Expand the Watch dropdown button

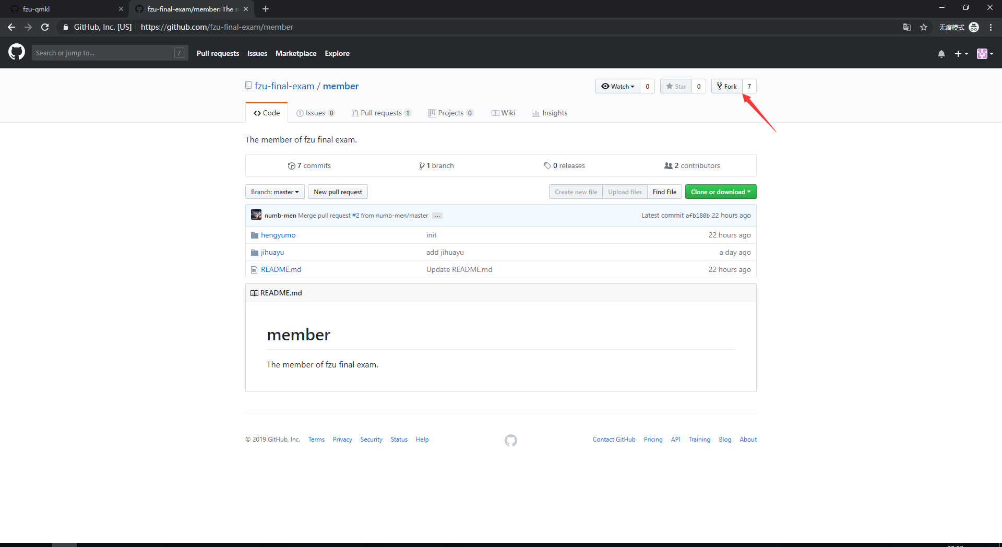point(618,86)
